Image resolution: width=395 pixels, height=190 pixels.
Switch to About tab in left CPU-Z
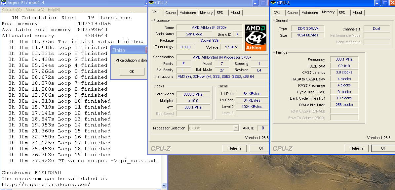tap(235, 13)
